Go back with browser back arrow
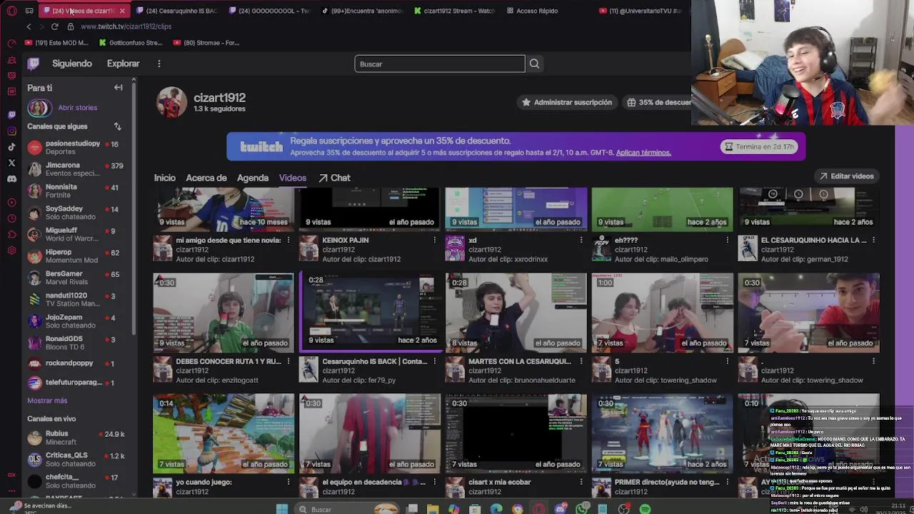The height and width of the screenshot is (514, 914). (29, 26)
